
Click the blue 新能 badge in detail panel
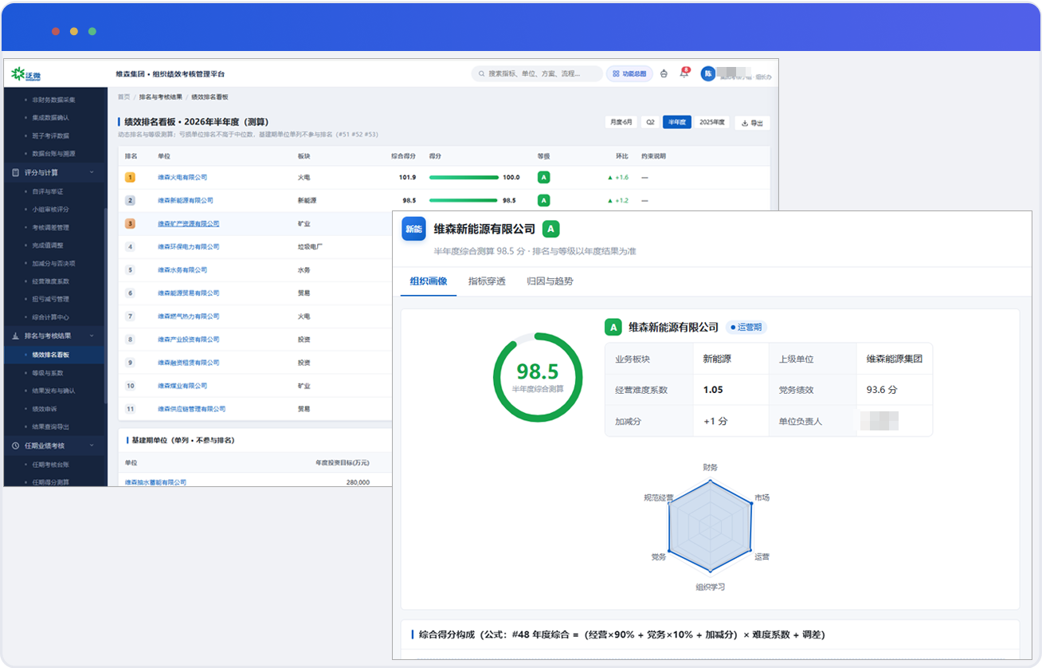(x=413, y=229)
